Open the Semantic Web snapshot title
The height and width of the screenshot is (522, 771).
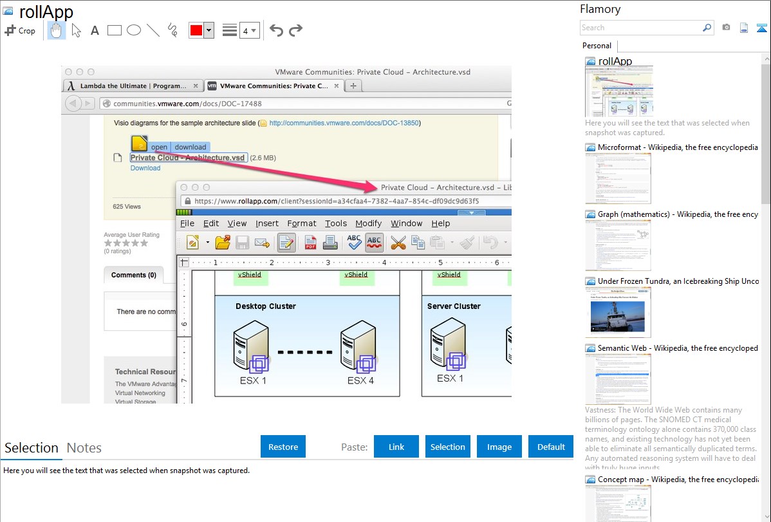[678, 348]
